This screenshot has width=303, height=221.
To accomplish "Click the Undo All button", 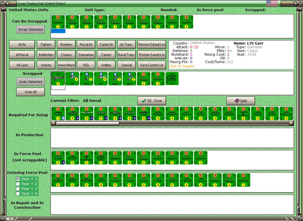I will coord(31,92).
